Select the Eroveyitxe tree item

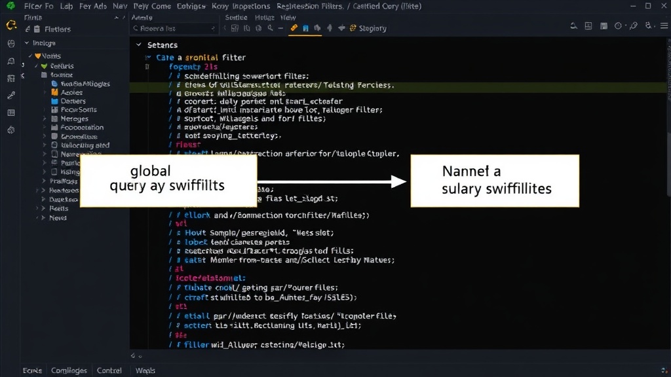point(79,137)
